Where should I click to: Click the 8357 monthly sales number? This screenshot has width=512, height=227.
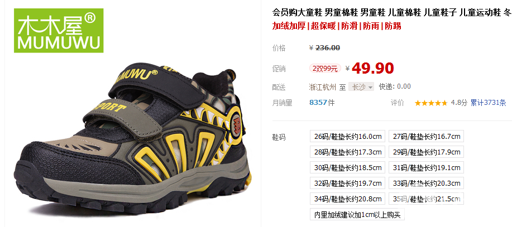318,103
